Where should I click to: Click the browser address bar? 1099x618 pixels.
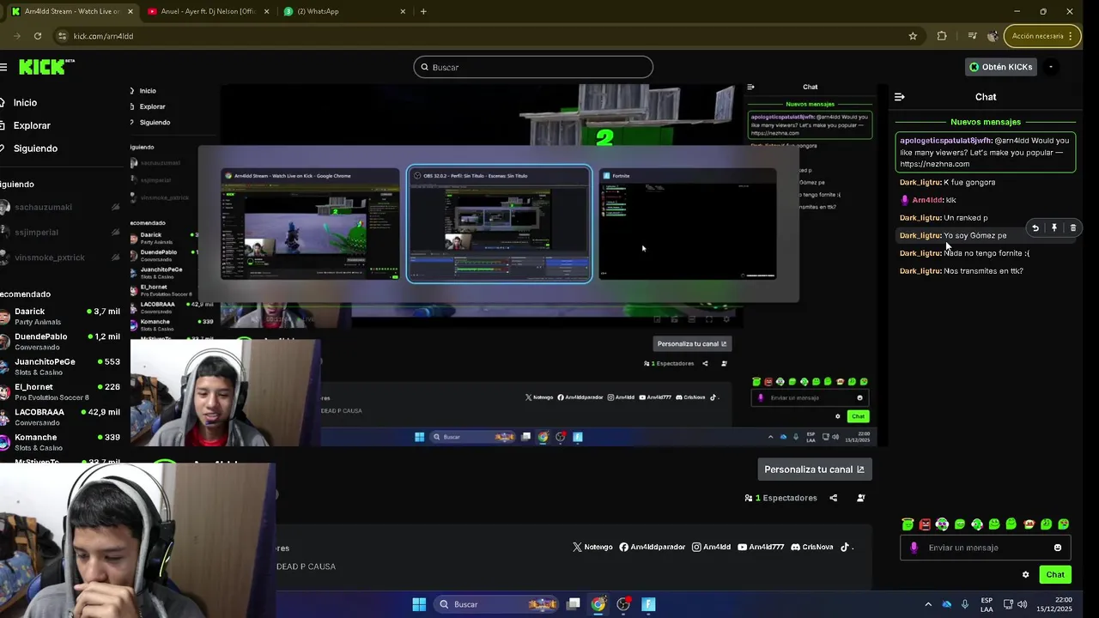[x=481, y=36]
